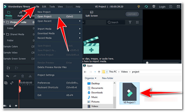This screenshot has width=185, height=112.
Task: Click the Login link
Action: (162, 7)
